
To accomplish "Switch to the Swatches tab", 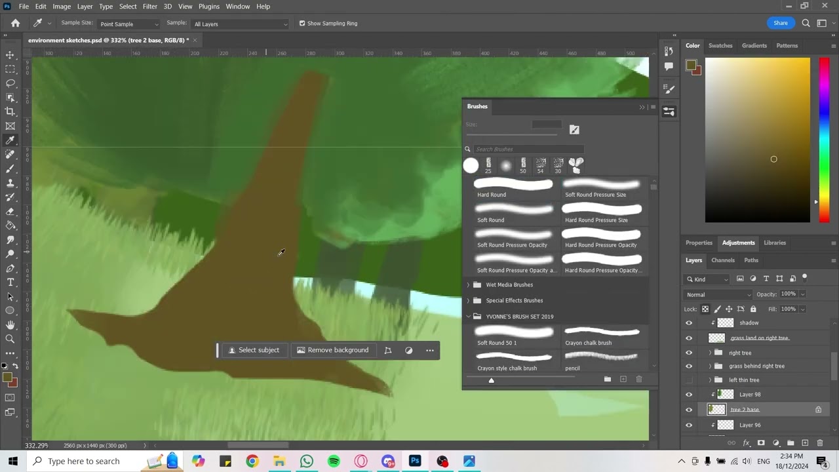I will [720, 46].
